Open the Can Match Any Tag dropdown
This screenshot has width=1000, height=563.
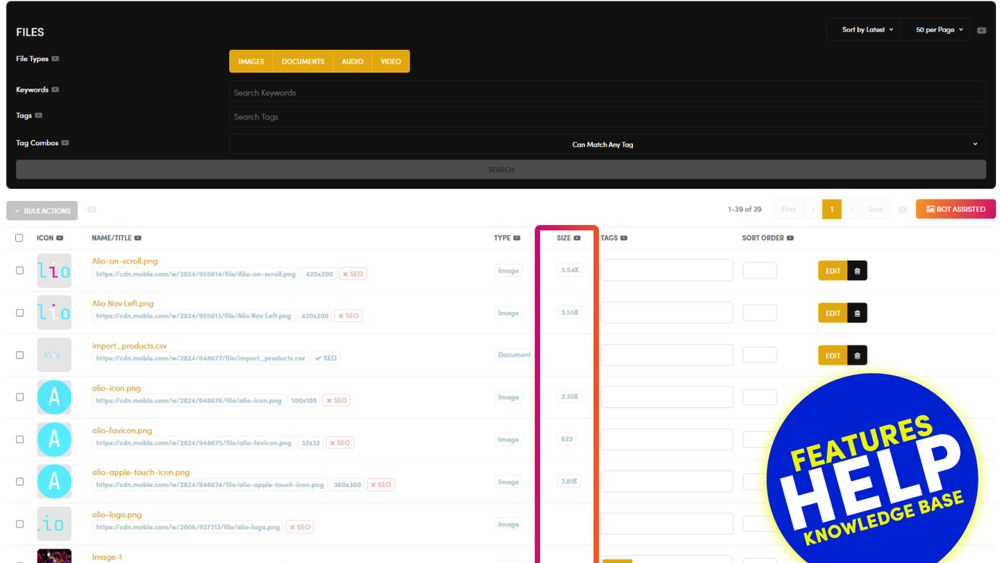[x=607, y=145]
